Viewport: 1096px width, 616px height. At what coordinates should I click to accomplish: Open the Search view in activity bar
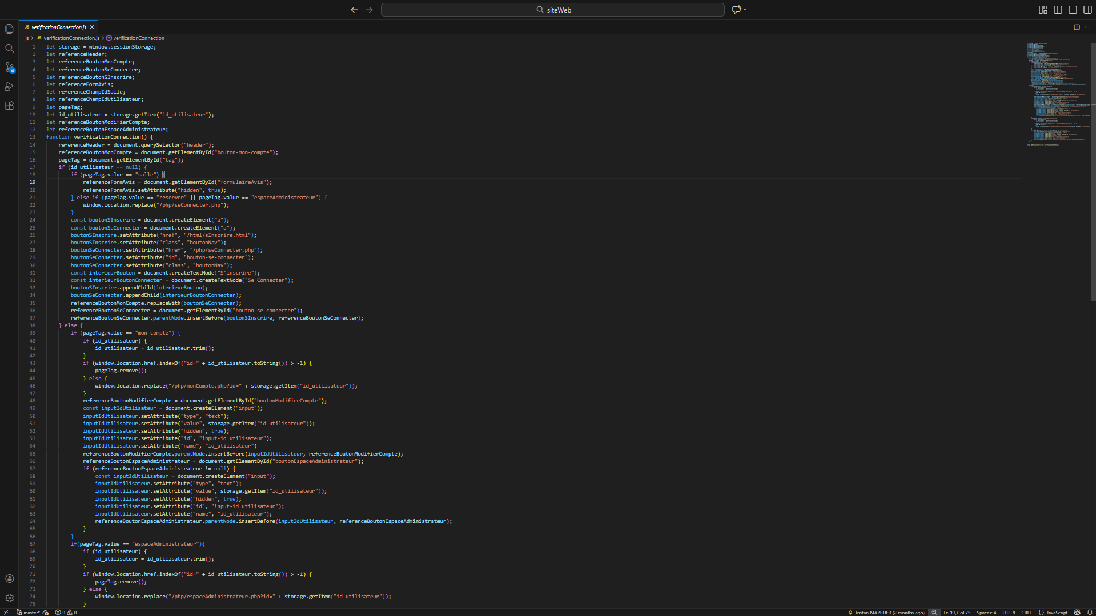click(9, 48)
